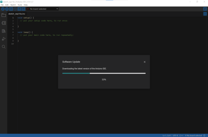Click the Open sketch up-arrow icon
Image resolution: width=208 pixels, height=137 pixels.
point(19,9)
